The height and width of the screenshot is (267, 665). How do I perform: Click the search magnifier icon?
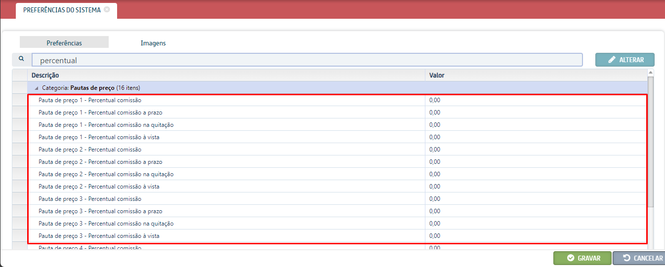(21, 59)
